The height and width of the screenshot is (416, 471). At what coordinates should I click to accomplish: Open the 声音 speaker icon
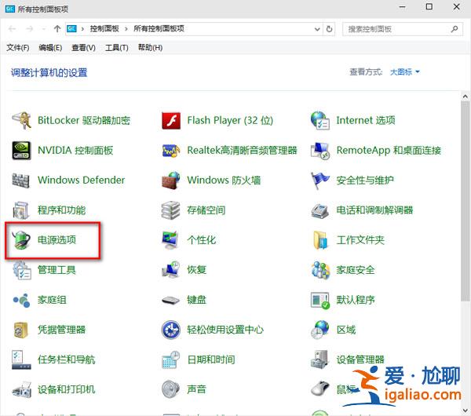click(x=170, y=389)
